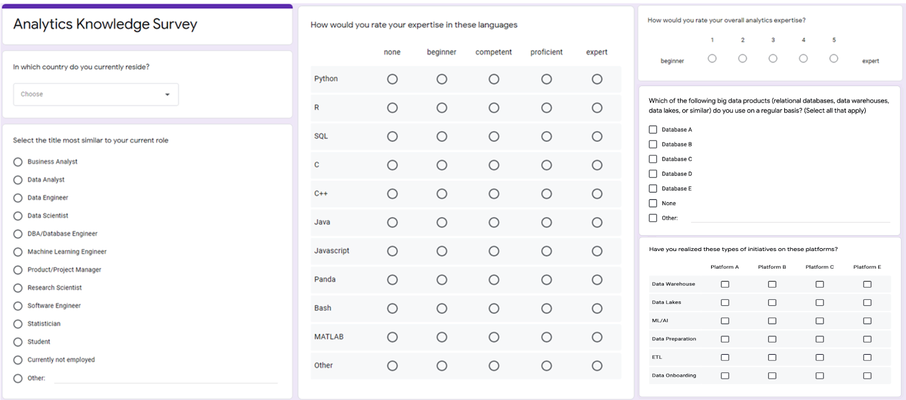Tick ETL checkbox under Platform C
Screen dimensions: 906x400
[819, 358]
